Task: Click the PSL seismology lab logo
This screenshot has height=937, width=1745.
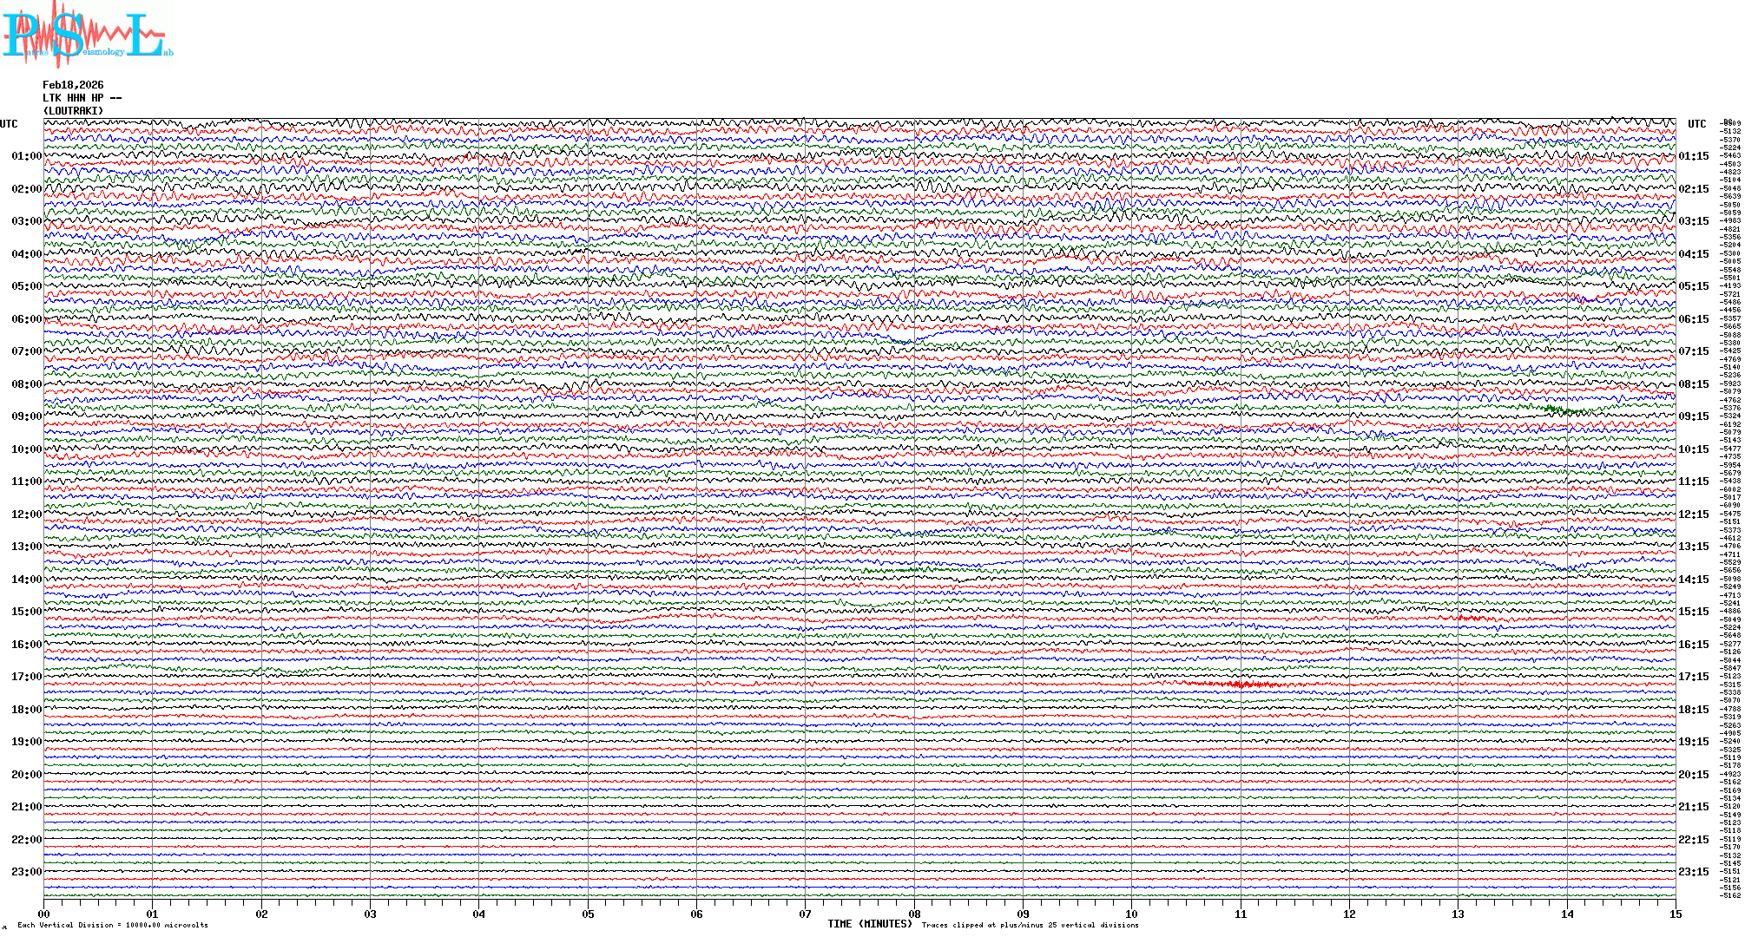Action: pos(87,35)
